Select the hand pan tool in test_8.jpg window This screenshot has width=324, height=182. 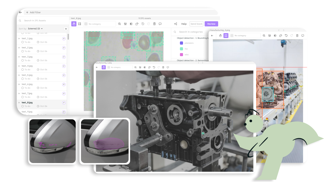74,24
